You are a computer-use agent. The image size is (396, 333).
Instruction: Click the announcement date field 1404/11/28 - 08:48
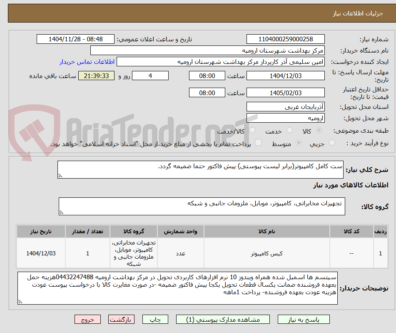click(x=75, y=39)
